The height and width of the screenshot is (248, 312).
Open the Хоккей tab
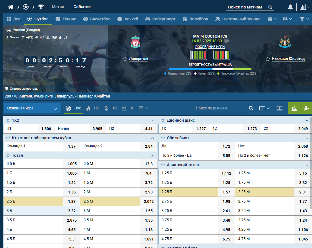point(128,19)
